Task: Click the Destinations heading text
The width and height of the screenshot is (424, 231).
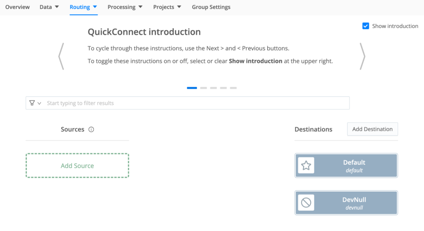Action: coord(313,129)
